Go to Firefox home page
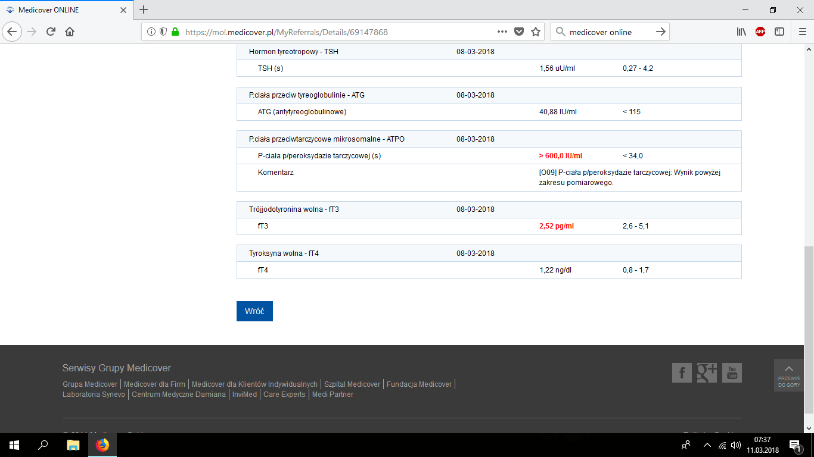Screen dimensions: 814x457 (70, 32)
